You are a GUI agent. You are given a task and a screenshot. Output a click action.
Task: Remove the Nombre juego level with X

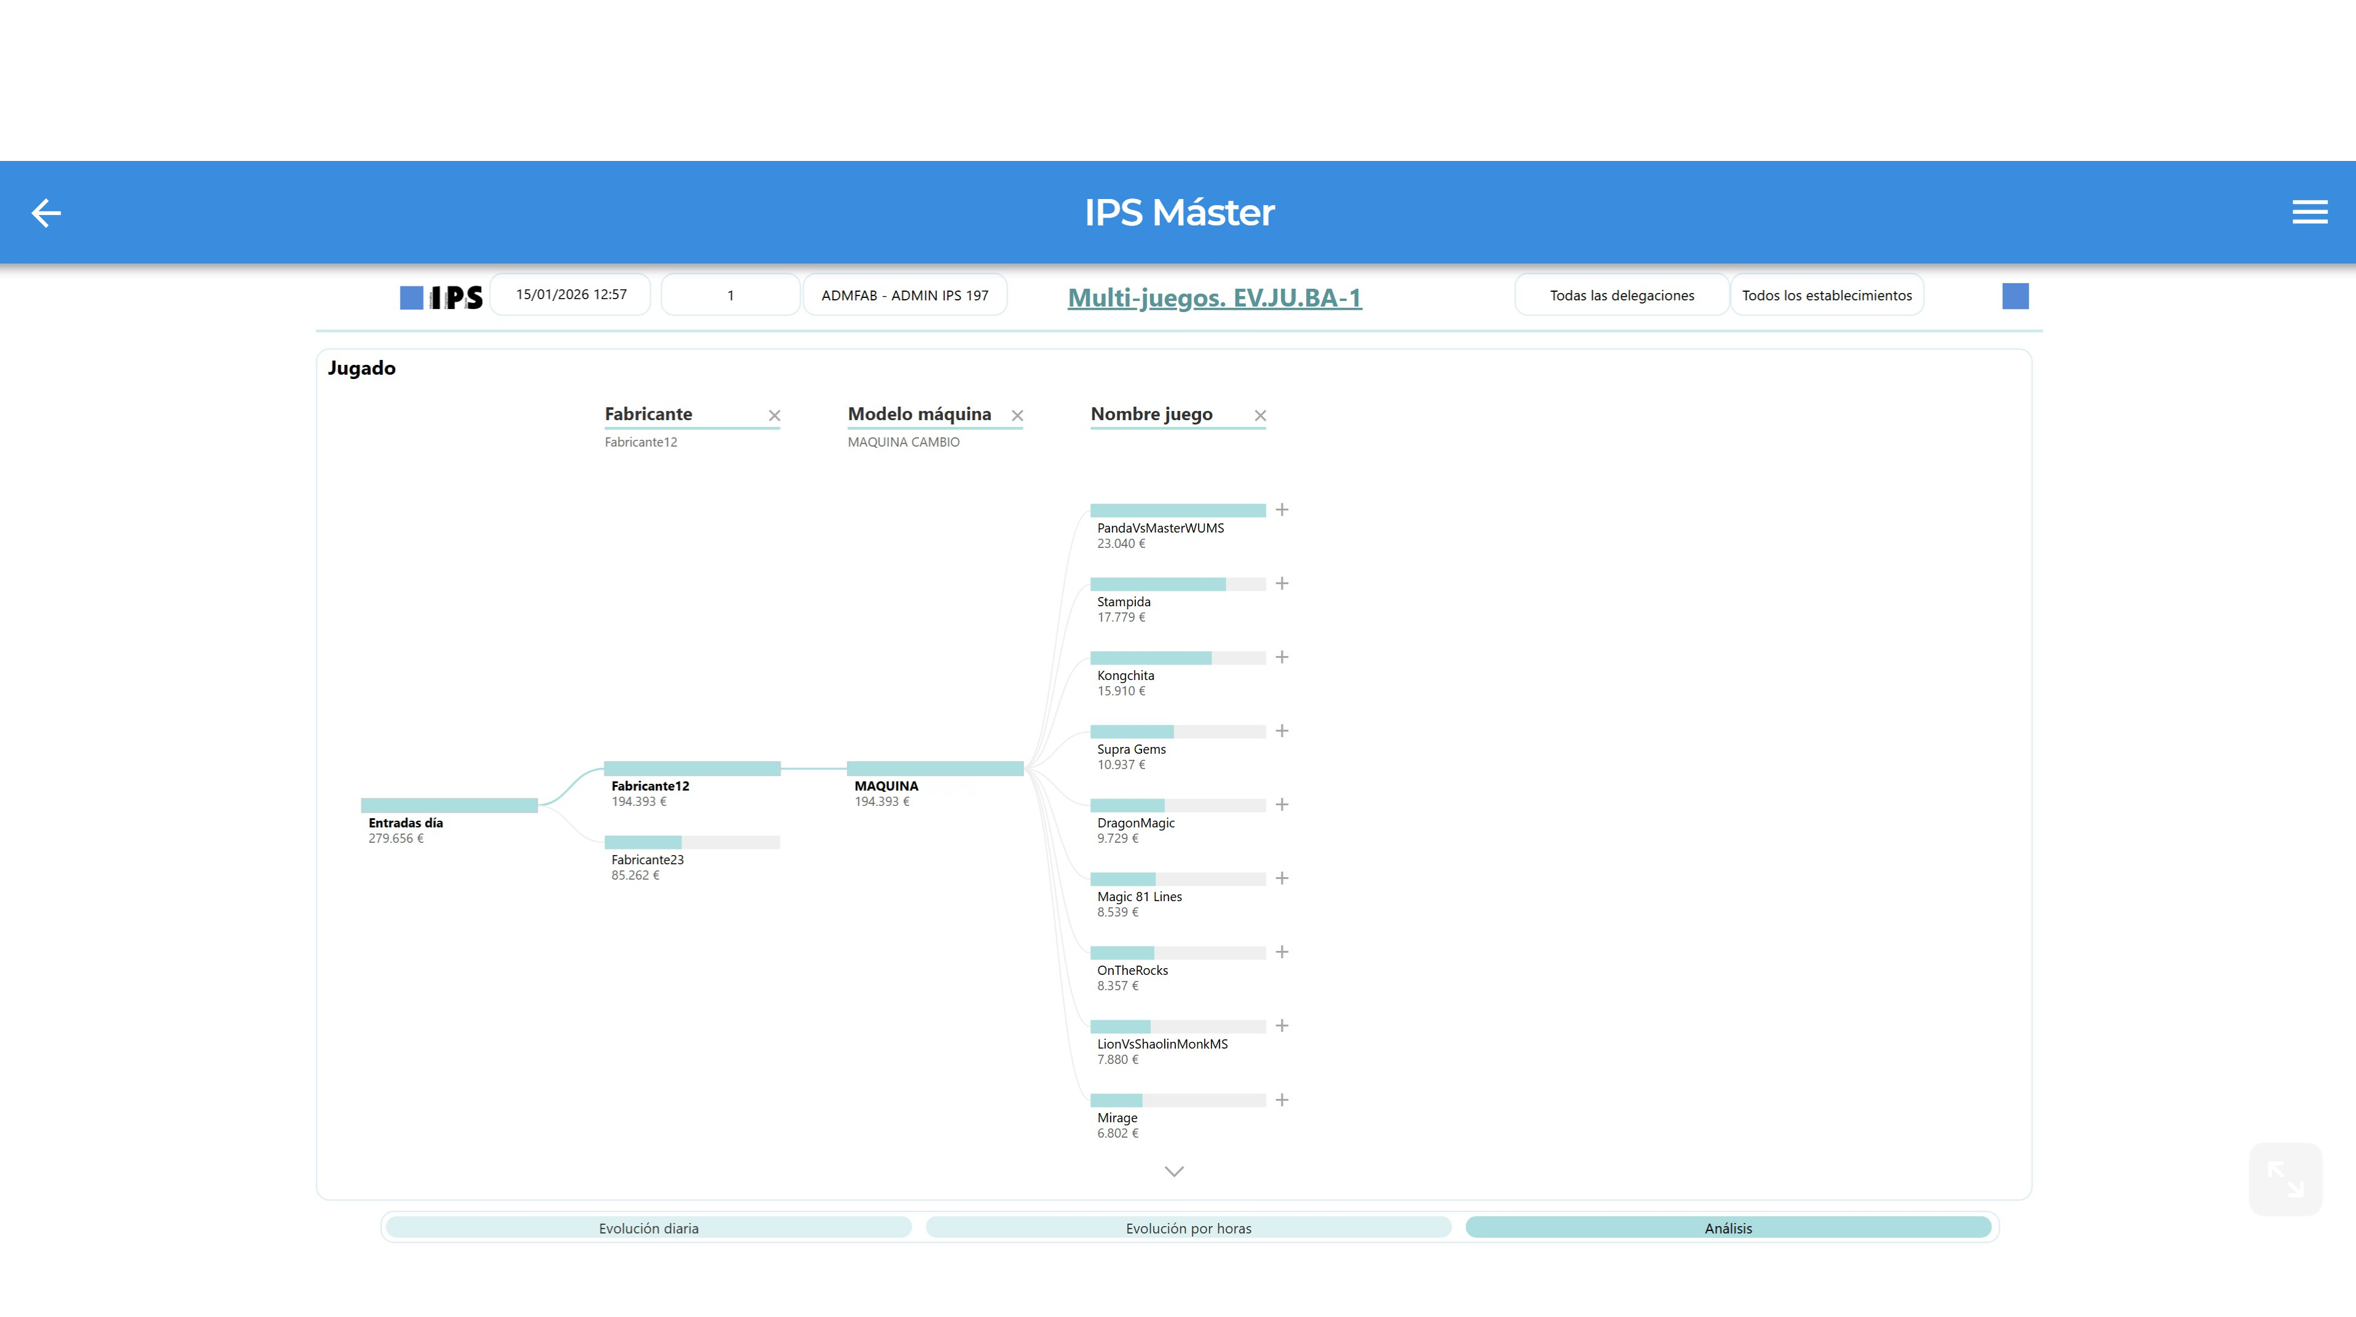pos(1260,416)
